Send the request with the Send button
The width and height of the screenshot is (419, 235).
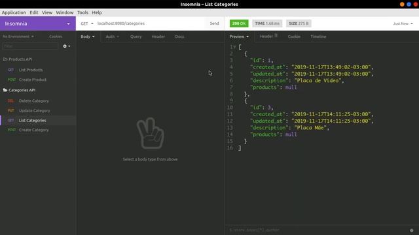(x=214, y=23)
